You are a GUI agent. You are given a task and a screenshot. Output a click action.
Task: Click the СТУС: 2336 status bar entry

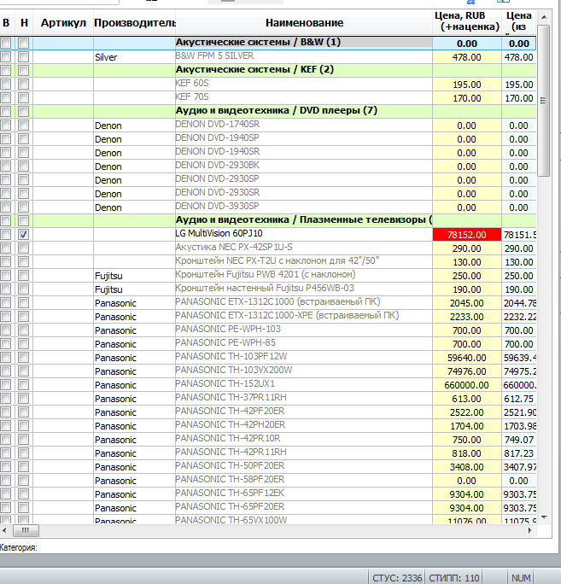[x=397, y=578]
